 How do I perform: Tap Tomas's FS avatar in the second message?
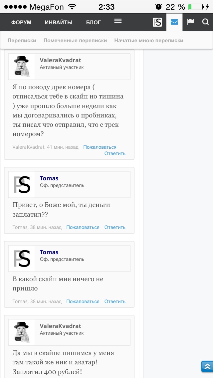(22, 185)
